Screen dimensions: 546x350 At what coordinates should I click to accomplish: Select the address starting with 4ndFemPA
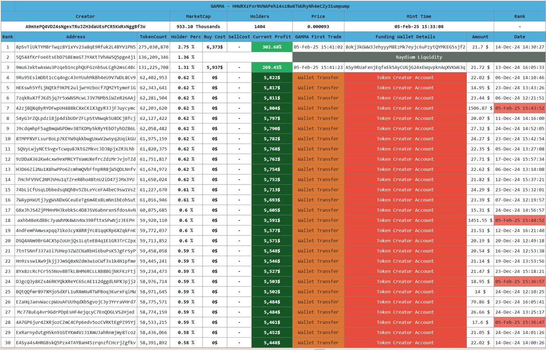(76, 231)
